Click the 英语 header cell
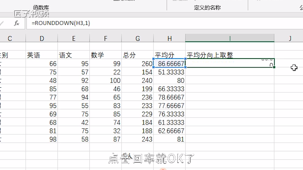The height and width of the screenshot is (170, 303). (x=42, y=55)
